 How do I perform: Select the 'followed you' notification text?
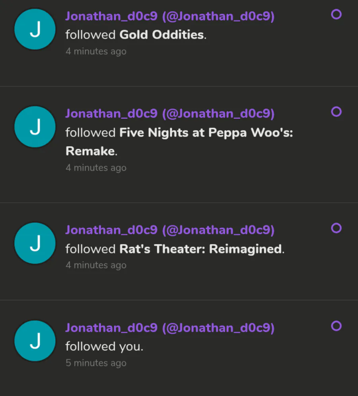(x=104, y=347)
